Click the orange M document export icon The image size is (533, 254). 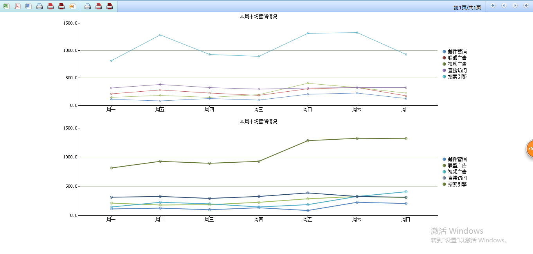click(x=72, y=6)
